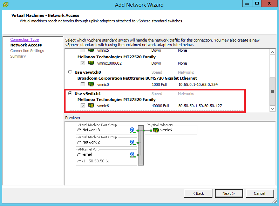Click the VM Network 3 globe icon

pos(132,130)
